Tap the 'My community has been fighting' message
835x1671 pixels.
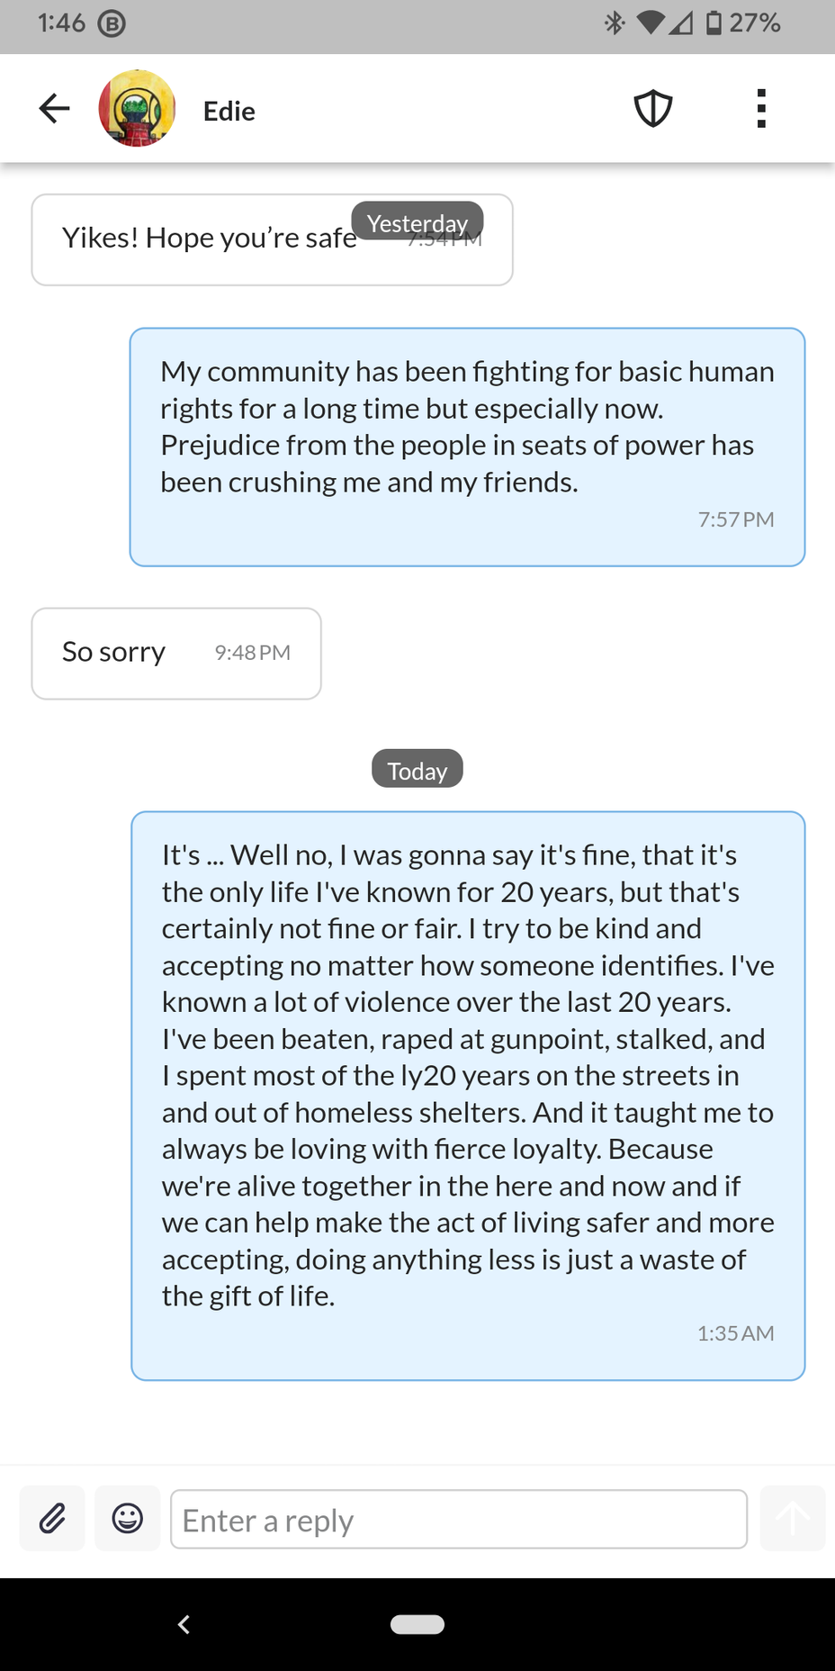pyautogui.click(x=467, y=447)
